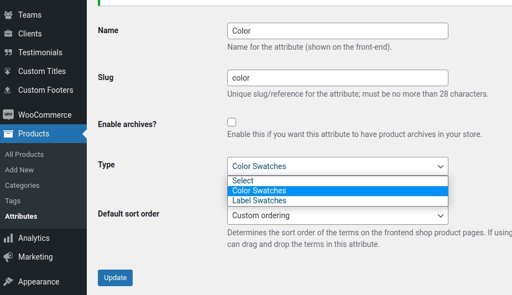Click the Teams sidebar icon
The width and height of the screenshot is (512, 295).
pyautogui.click(x=8, y=15)
